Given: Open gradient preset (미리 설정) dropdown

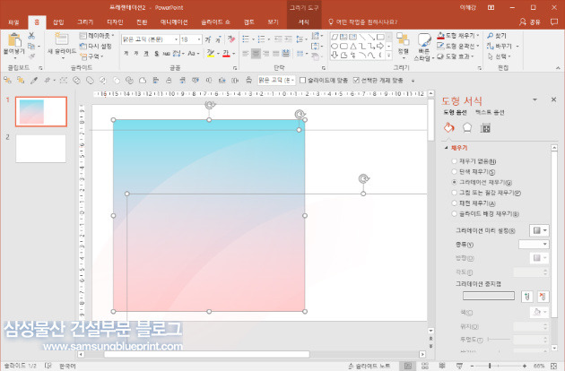Looking at the screenshot, I should tap(539, 230).
